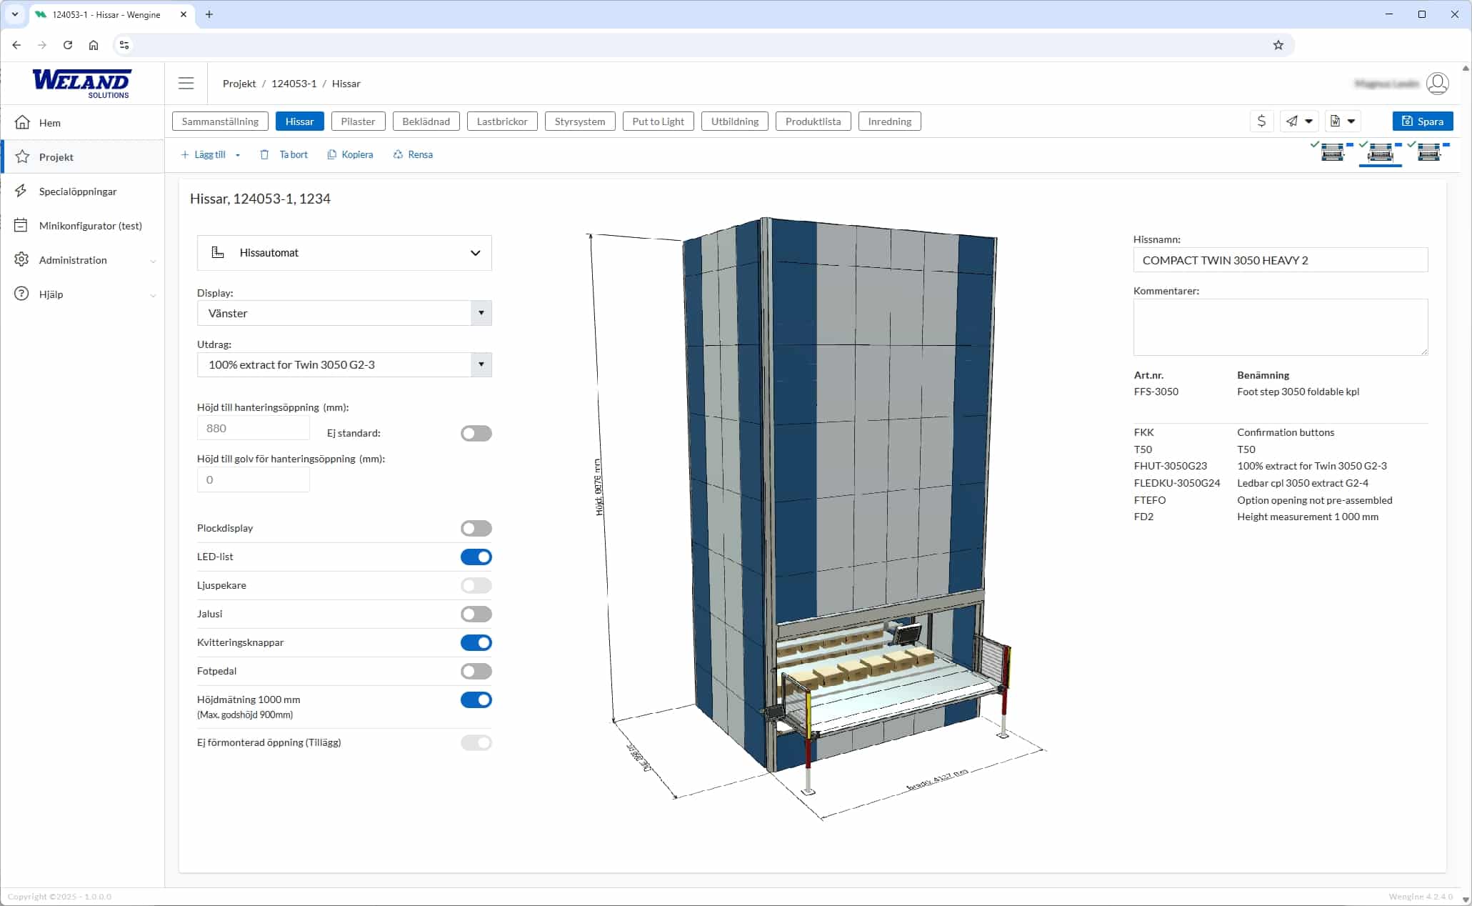Open the user profile avatar icon
Viewport: 1472px width, 906px height.
click(1437, 84)
